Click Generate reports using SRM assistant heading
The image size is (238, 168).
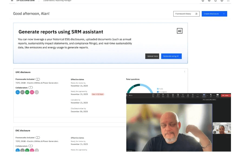[x=61, y=32]
